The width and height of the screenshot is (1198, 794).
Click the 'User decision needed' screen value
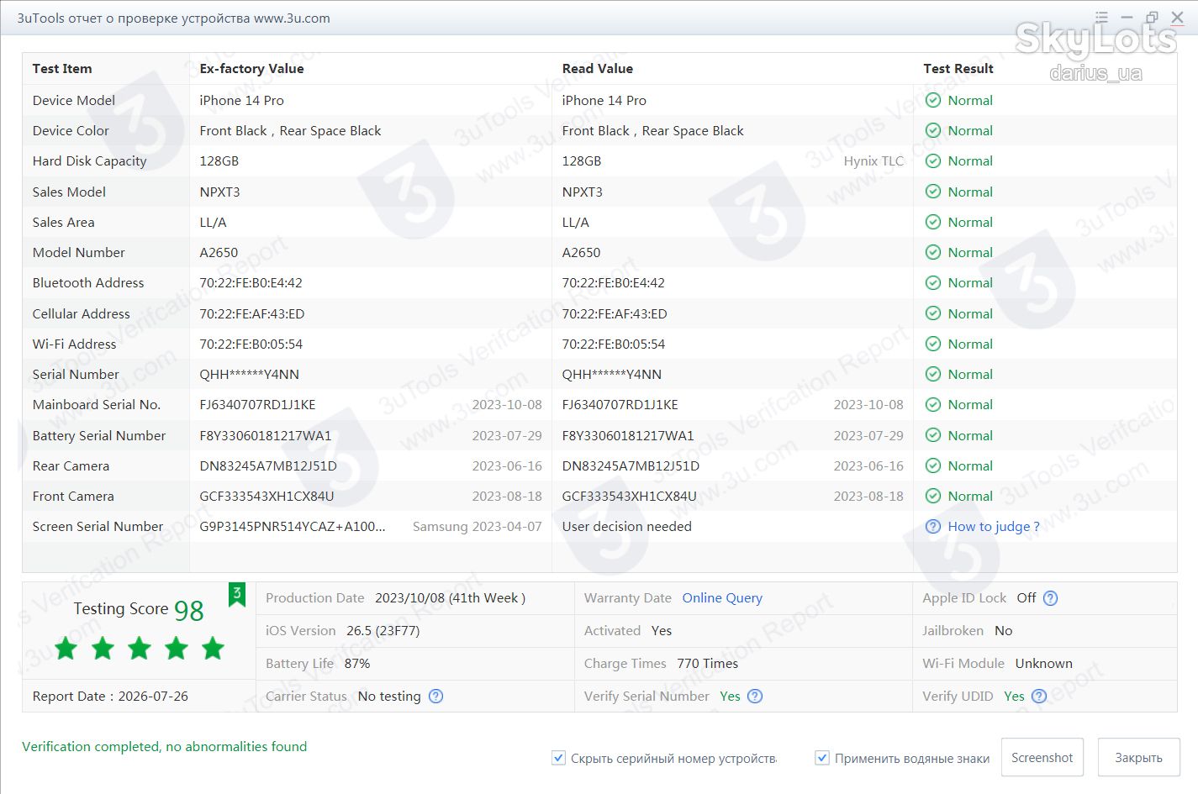pyautogui.click(x=626, y=527)
